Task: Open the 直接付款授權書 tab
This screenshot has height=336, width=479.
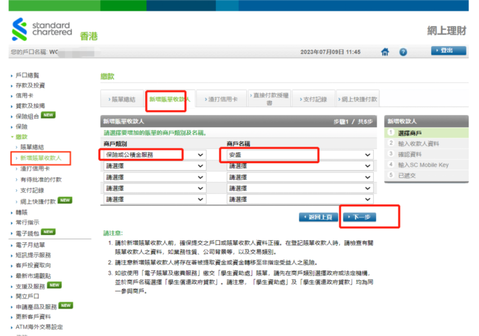Action: pyautogui.click(x=269, y=99)
